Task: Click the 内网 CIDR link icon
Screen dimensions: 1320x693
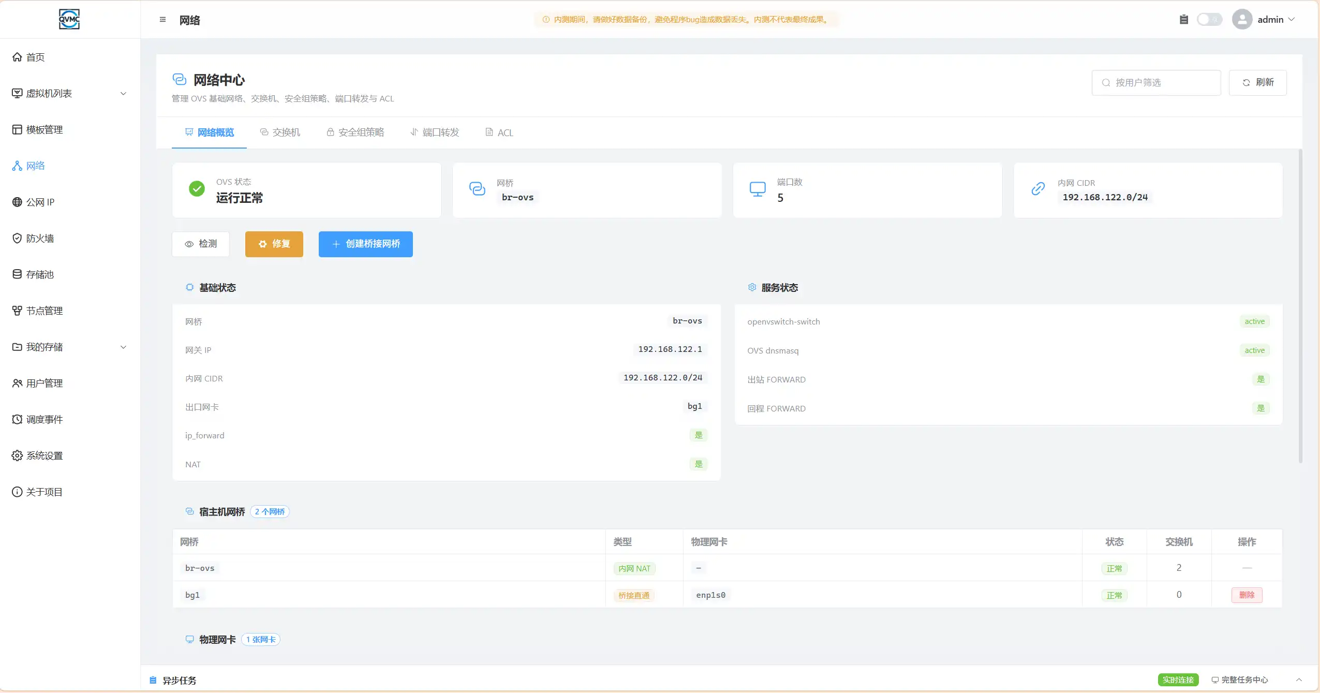Action: click(1038, 189)
